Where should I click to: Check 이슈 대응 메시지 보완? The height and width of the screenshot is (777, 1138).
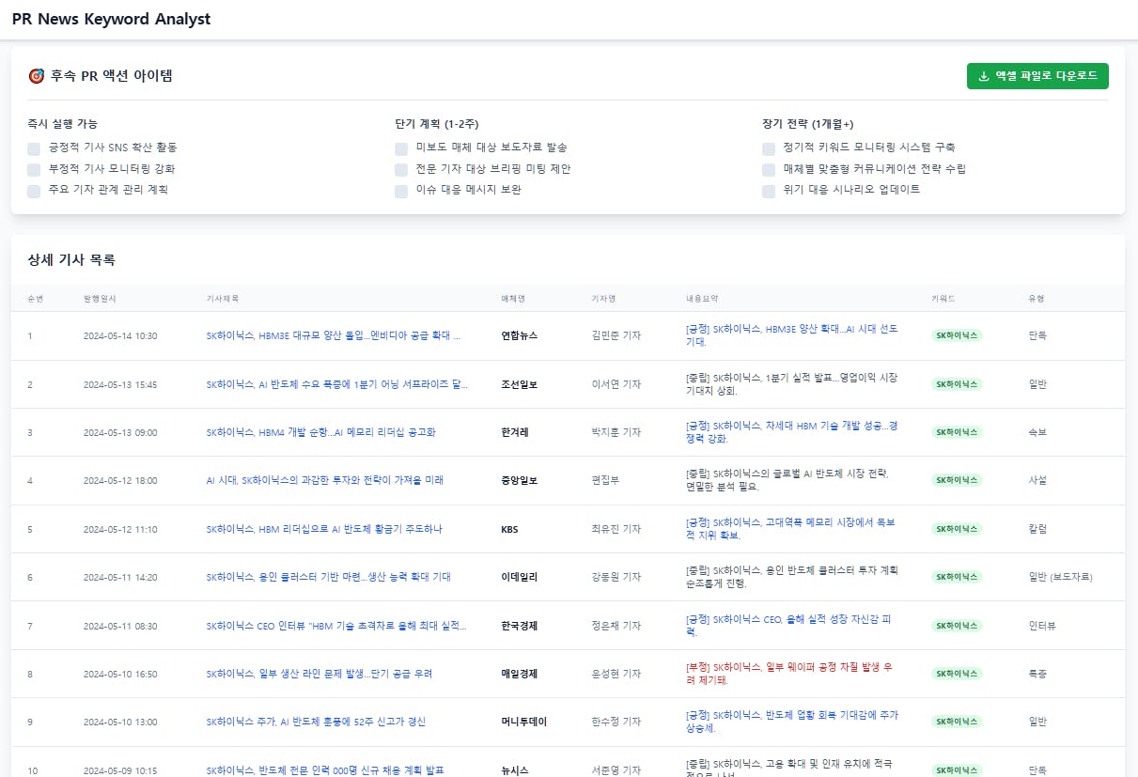[401, 190]
